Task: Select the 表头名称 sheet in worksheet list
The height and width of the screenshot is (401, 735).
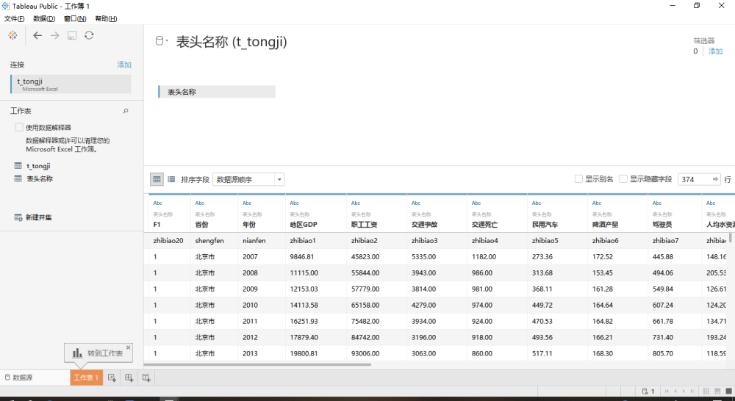Action: (x=40, y=178)
